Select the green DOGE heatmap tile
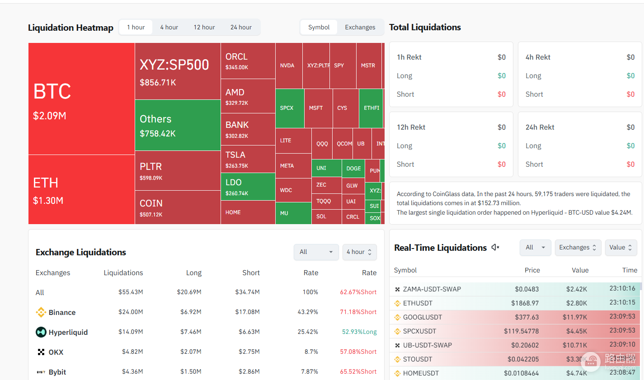644x380 pixels. [353, 169]
